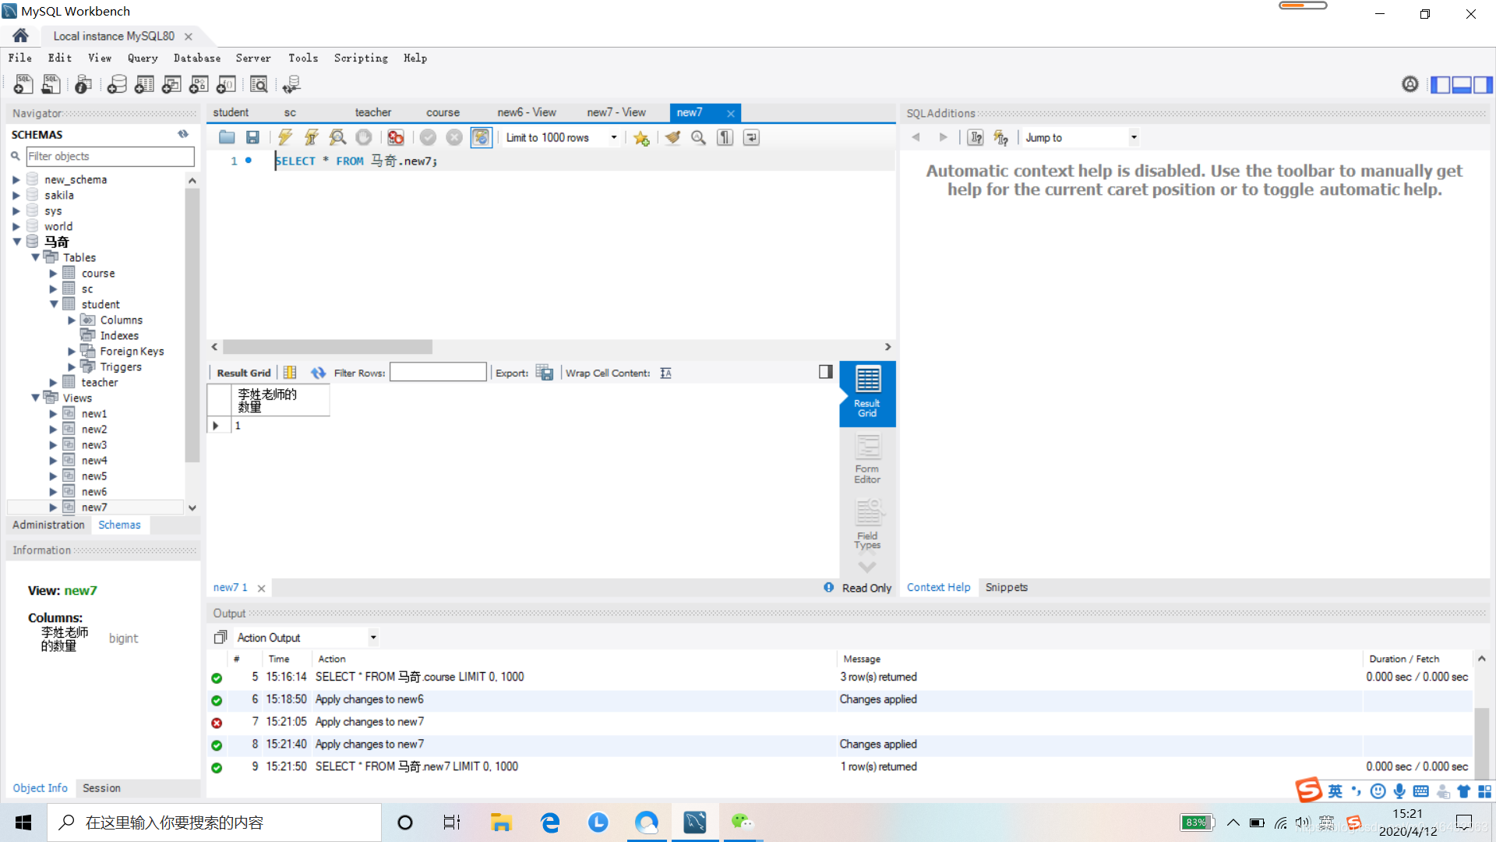
Task: Click the Filter objects search field
Action: click(x=110, y=156)
